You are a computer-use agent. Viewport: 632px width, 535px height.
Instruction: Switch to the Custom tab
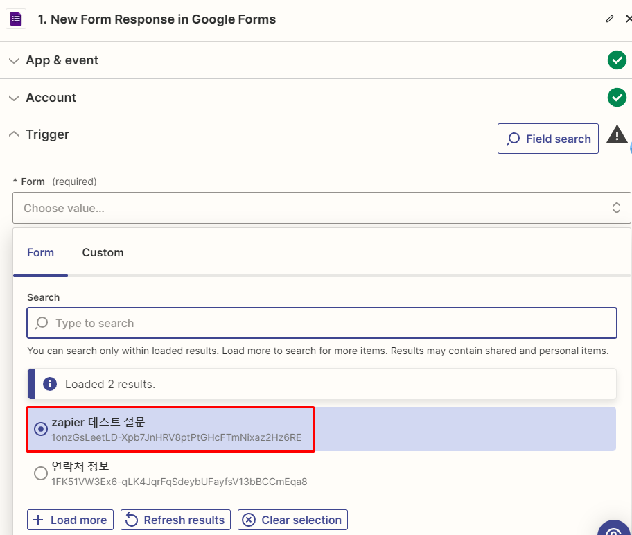[103, 253]
